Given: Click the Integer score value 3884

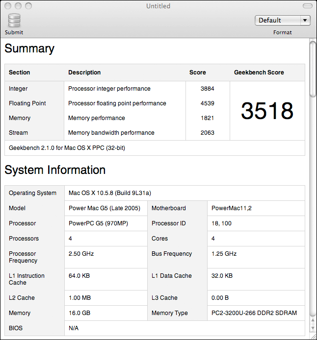Looking at the screenshot, I should [208, 89].
